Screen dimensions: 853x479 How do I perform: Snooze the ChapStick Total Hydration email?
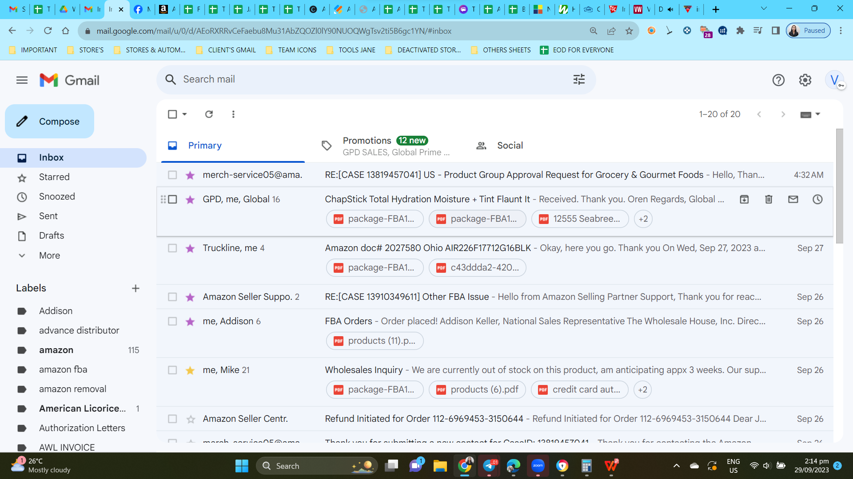click(x=817, y=200)
